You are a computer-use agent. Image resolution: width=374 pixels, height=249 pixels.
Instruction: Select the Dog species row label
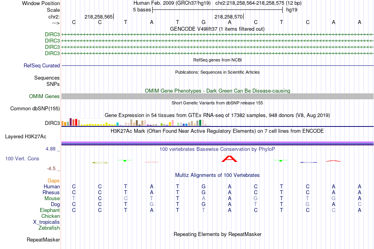[55, 204]
